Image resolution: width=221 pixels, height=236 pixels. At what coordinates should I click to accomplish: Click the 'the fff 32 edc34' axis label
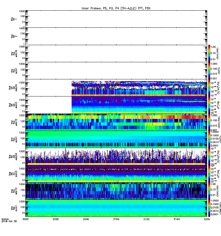point(13,157)
